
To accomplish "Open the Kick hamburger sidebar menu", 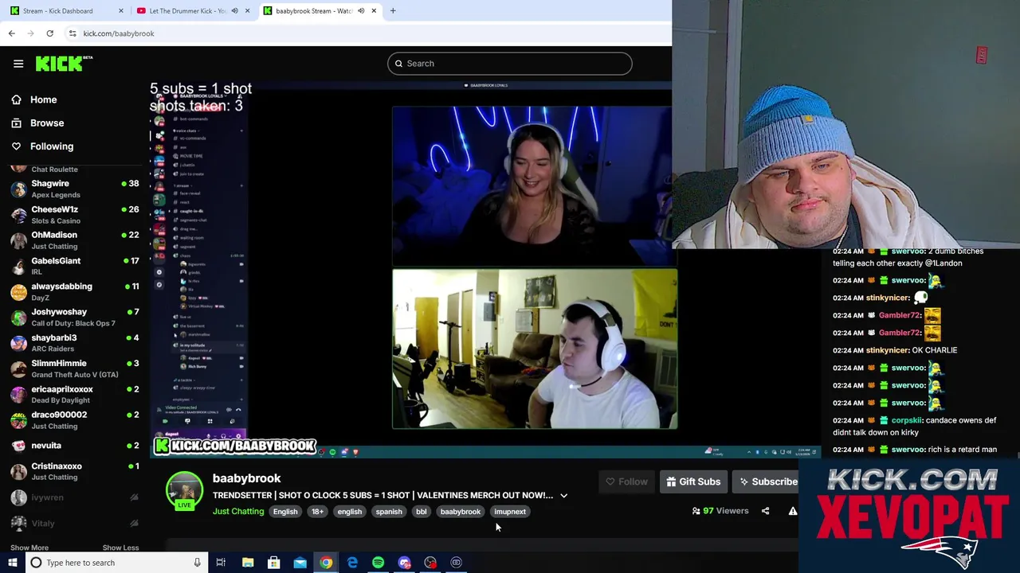I will click(x=18, y=64).
